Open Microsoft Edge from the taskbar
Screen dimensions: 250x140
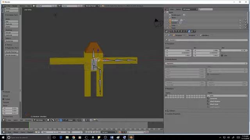pyautogui.click(x=61, y=137)
